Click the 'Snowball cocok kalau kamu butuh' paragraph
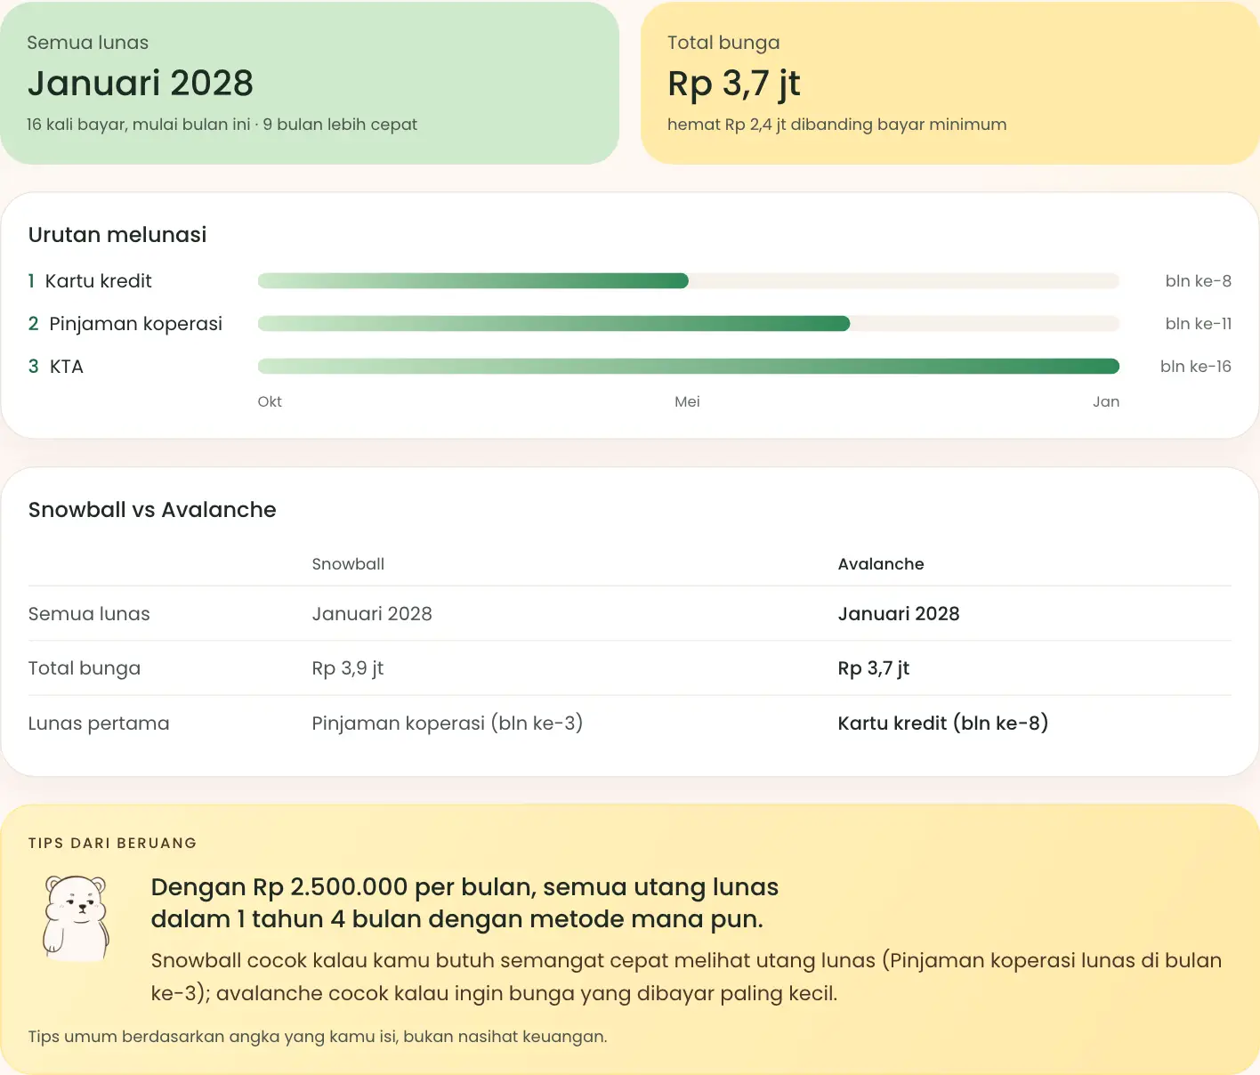 coord(686,977)
